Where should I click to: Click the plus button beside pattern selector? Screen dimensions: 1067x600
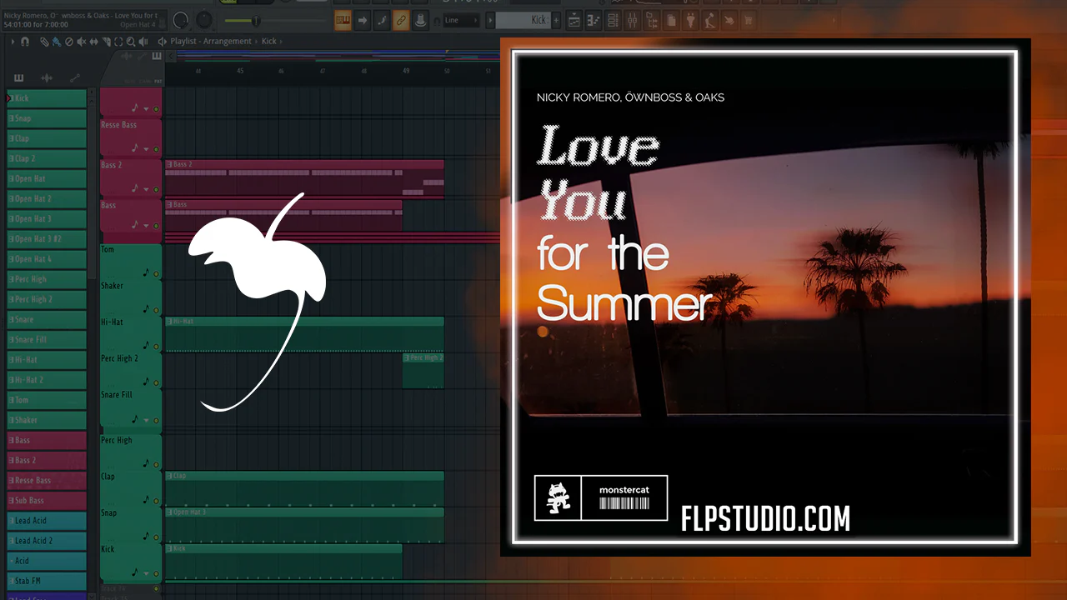coord(557,20)
